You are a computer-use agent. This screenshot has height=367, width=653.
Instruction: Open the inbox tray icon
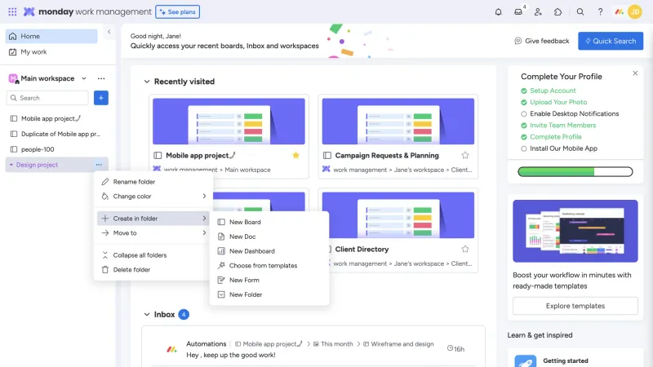518,11
